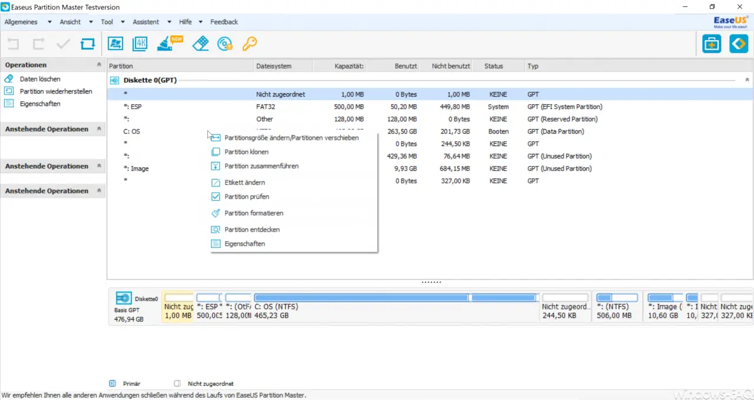Click the bootable disc creator icon

[x=225, y=44]
